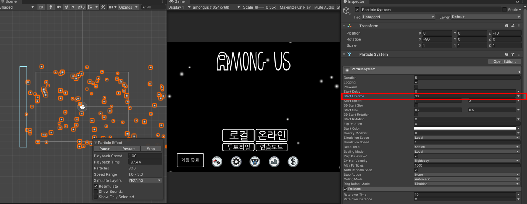527x204 pixels.
Task: Collapse the Particle System component foldout
Action: 344,54
